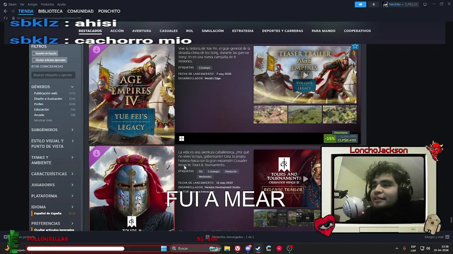This screenshot has height=254, width=453.
Task: Open the notifications bell
Action: 374,4
